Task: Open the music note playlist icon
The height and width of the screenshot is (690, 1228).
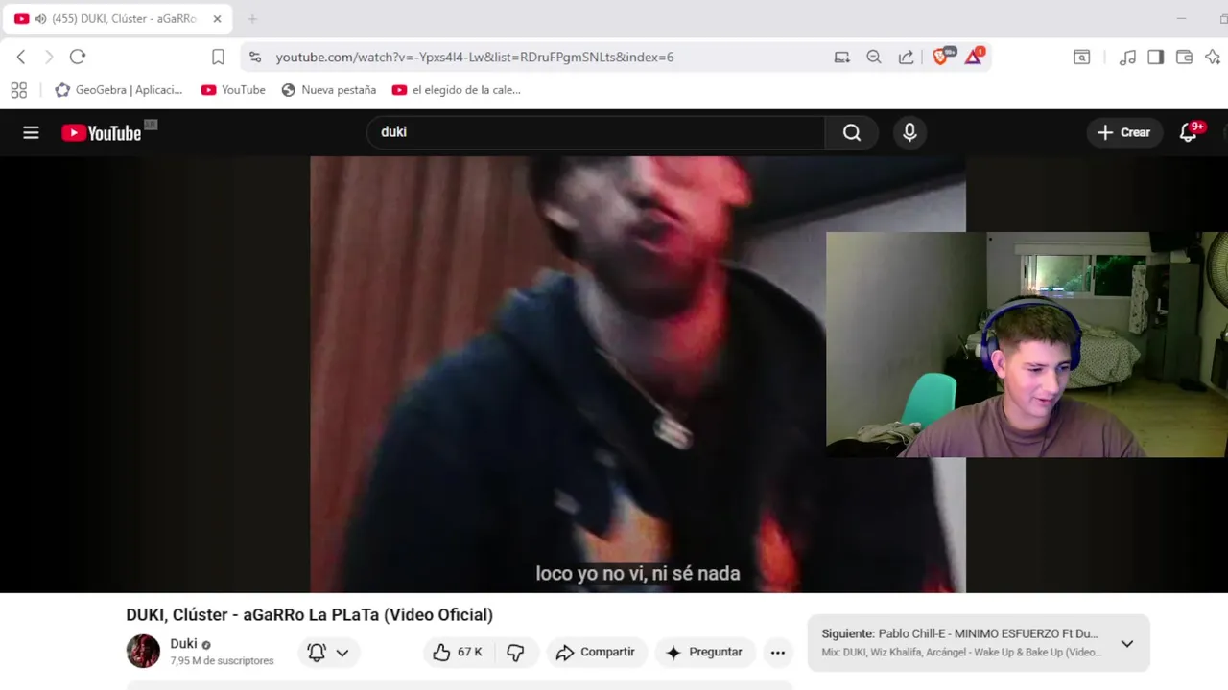Action: [x=1128, y=57]
